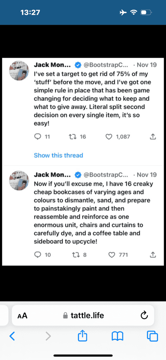Tap the share icon on the bookcases tweet
The width and height of the screenshot is (166, 360).
coord(153,254)
